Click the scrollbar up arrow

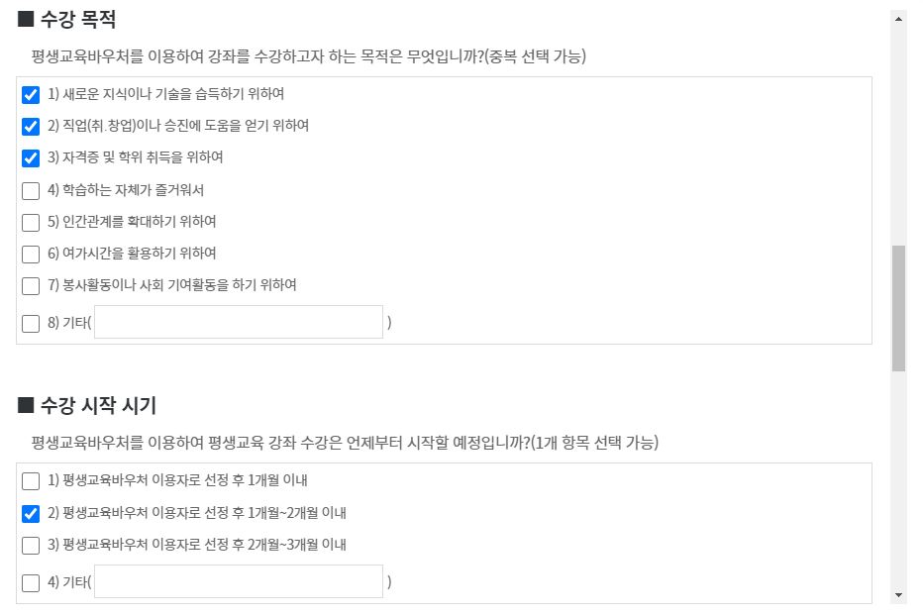click(x=898, y=19)
